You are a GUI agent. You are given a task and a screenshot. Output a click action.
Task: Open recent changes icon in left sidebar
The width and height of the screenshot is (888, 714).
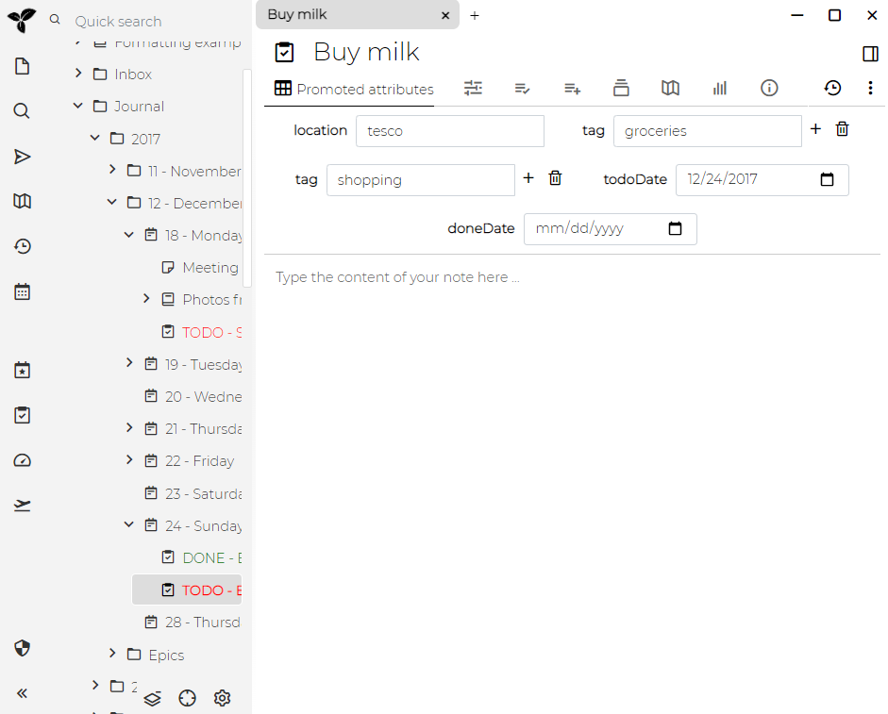(x=23, y=246)
